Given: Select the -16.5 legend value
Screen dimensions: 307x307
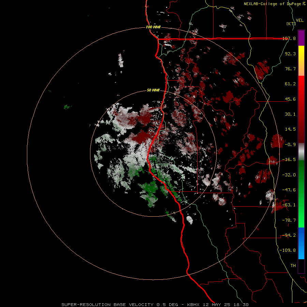Looking at the screenshot, I should (x=289, y=160).
